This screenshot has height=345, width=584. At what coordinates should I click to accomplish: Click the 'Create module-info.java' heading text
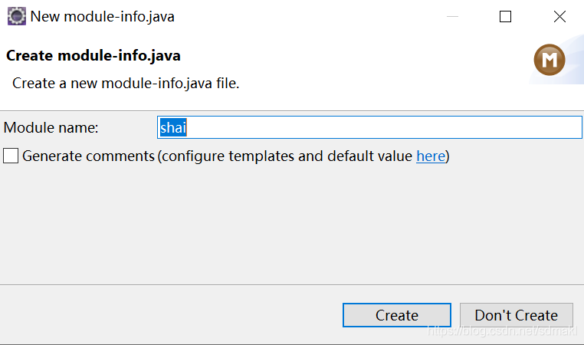(94, 55)
